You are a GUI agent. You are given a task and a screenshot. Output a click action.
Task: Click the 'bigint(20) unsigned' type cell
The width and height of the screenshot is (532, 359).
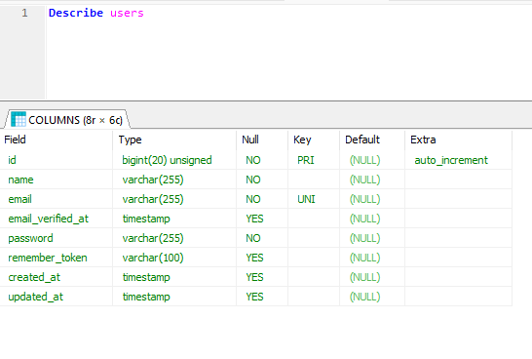[174, 160]
